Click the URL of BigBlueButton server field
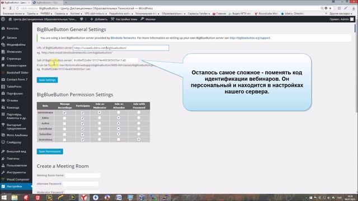The height and width of the screenshot is (201, 358). tap(121, 48)
